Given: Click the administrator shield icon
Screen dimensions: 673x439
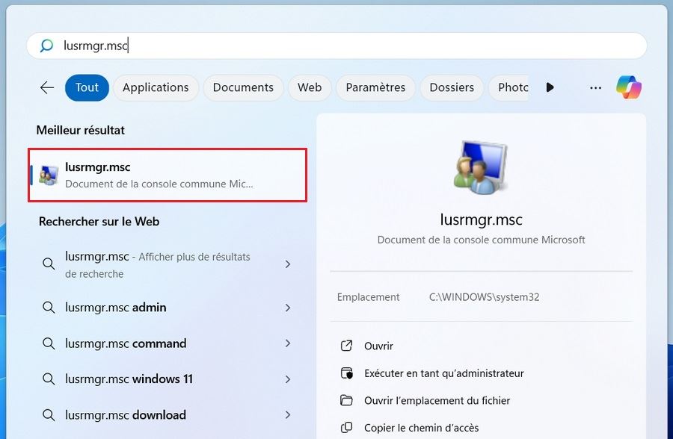Looking at the screenshot, I should (x=346, y=373).
